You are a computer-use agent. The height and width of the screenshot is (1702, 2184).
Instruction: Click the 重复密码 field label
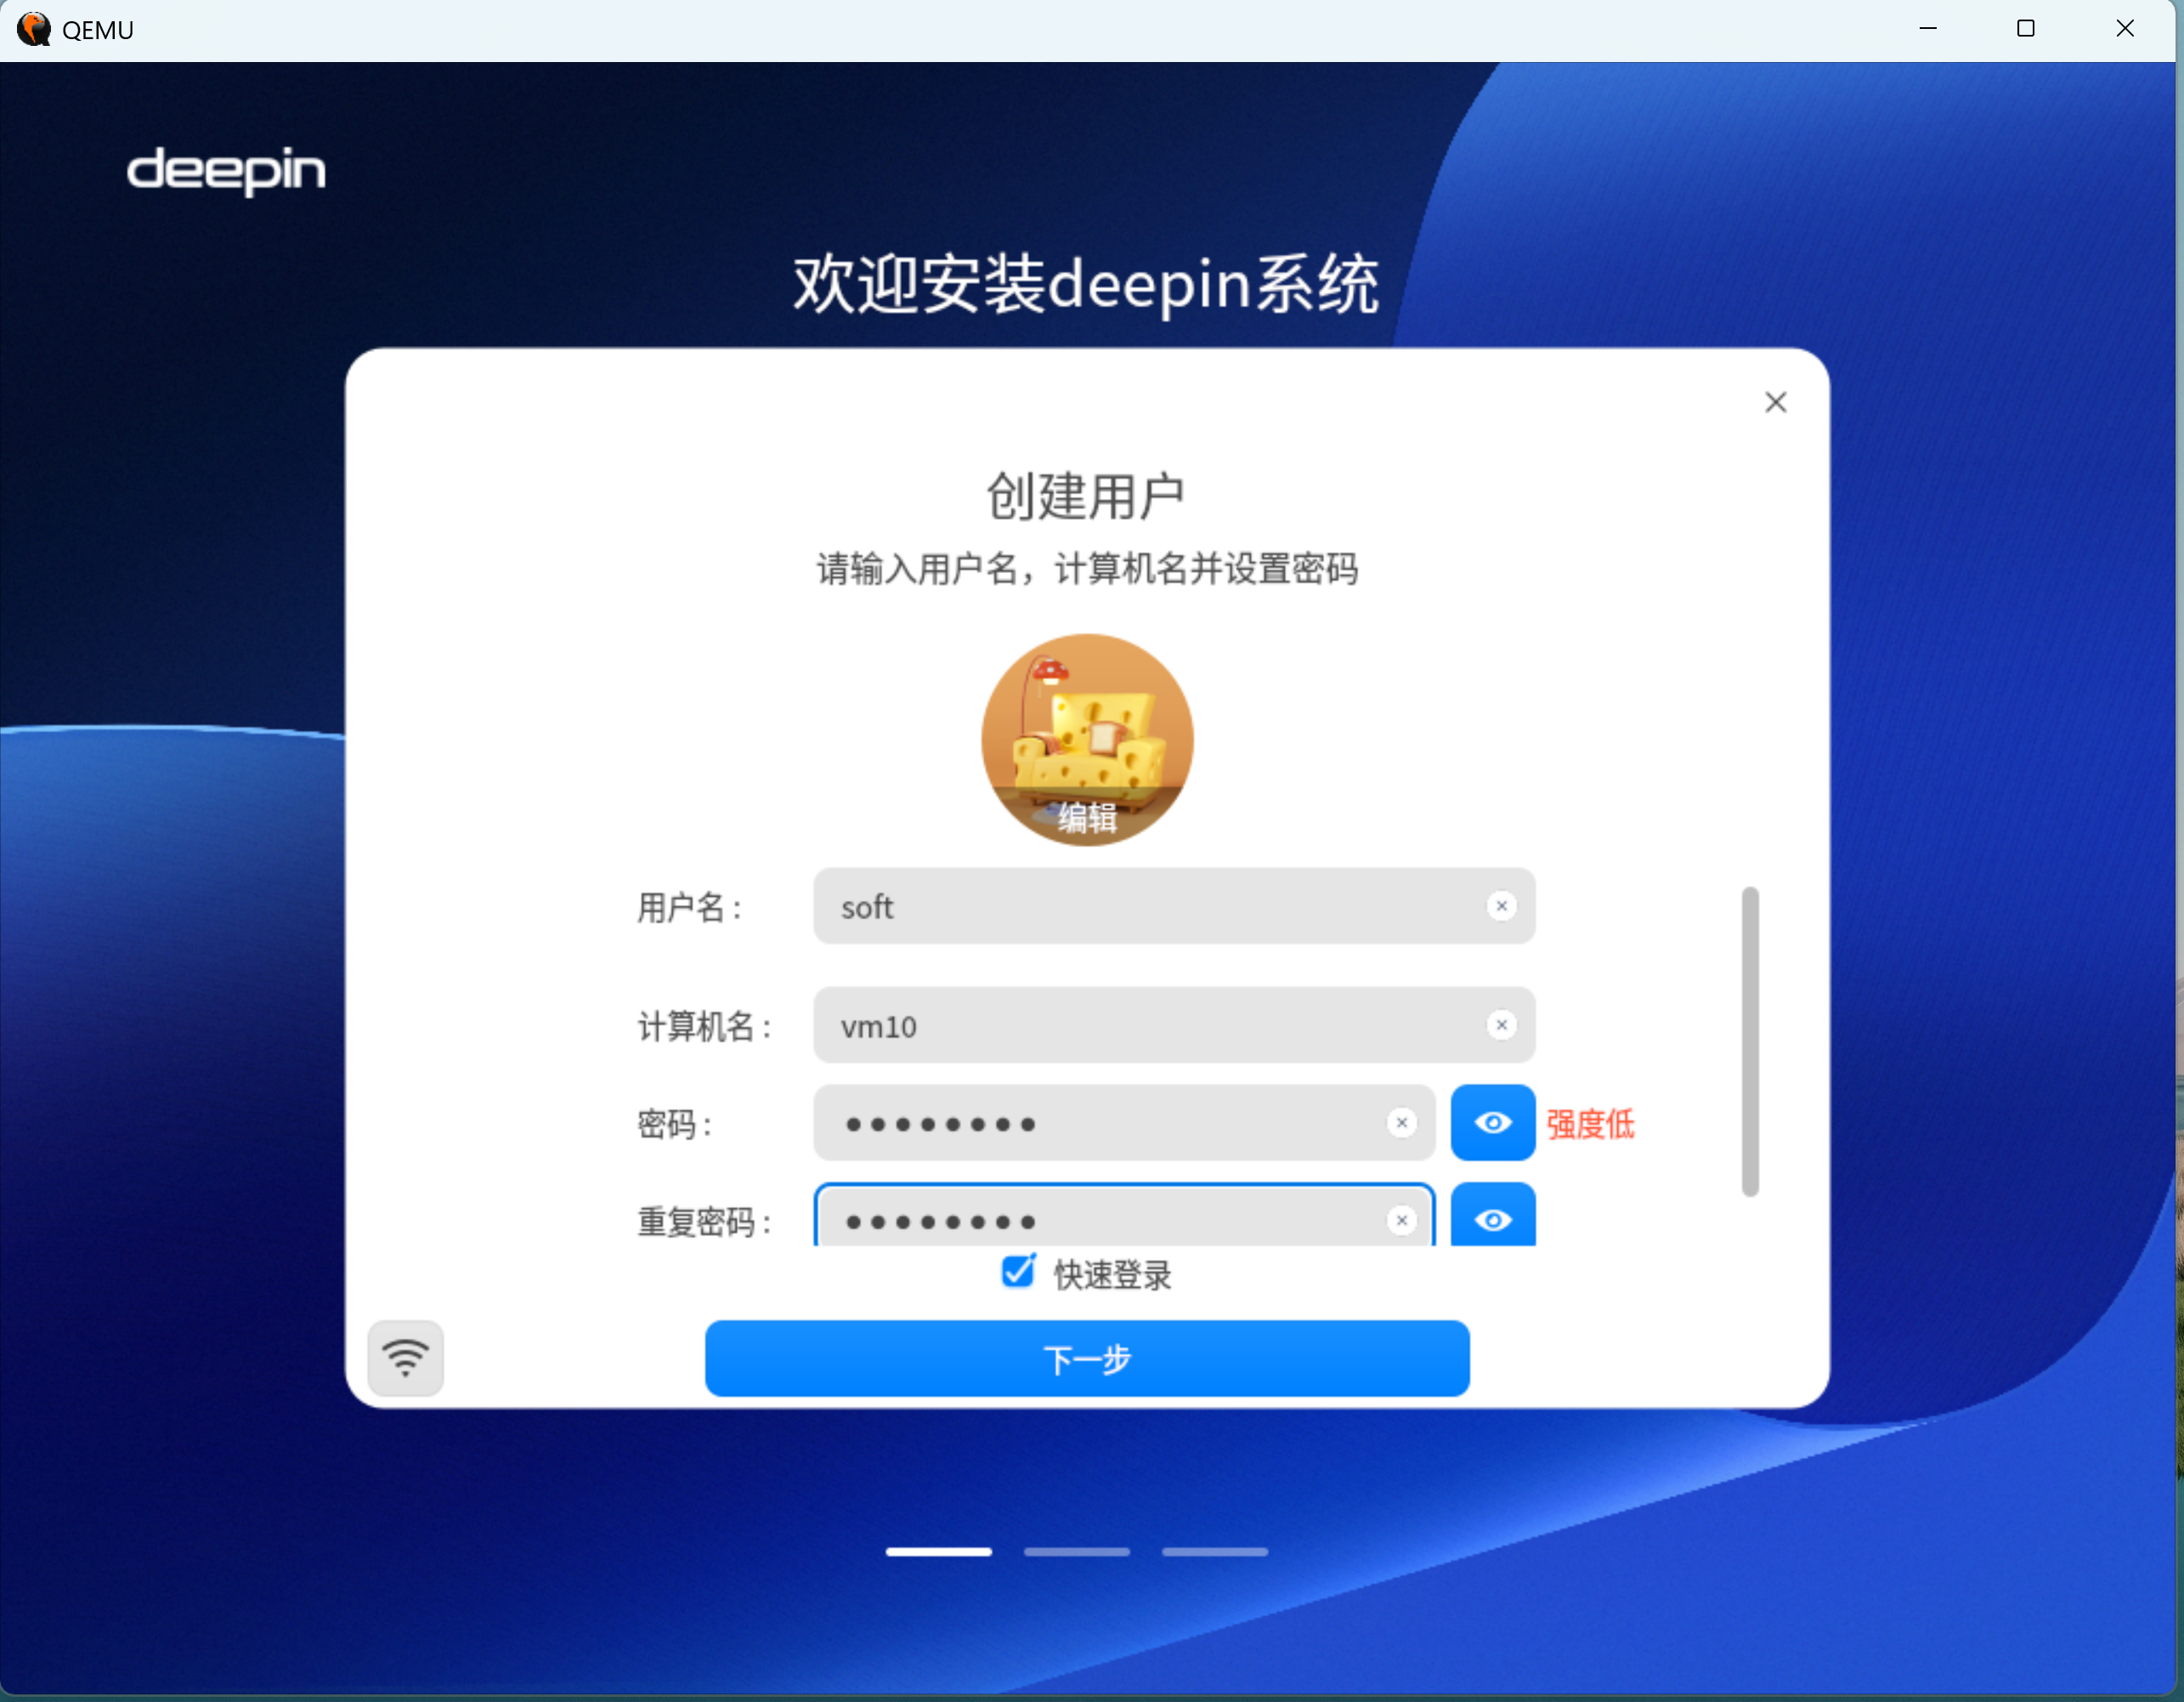click(x=704, y=1222)
